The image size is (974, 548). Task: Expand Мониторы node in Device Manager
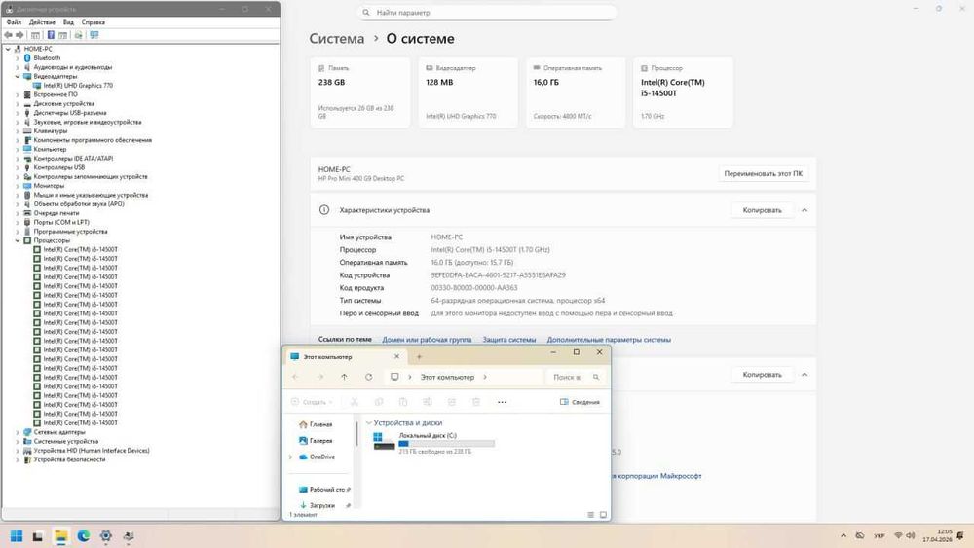pos(18,186)
